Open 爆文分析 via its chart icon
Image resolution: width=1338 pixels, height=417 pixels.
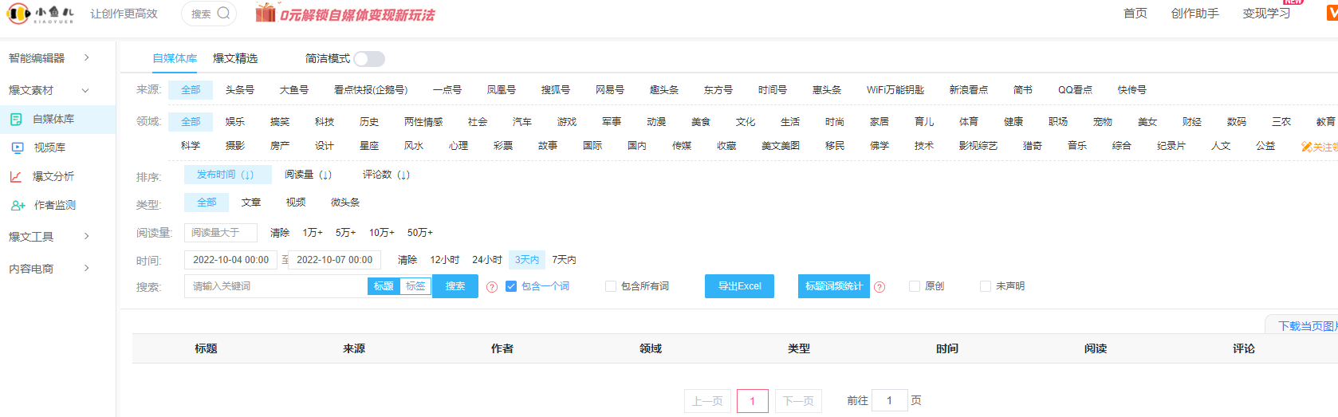[x=16, y=176]
